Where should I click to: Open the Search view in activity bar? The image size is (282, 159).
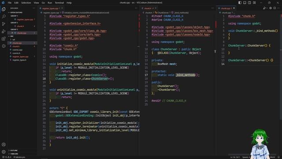[4, 16]
